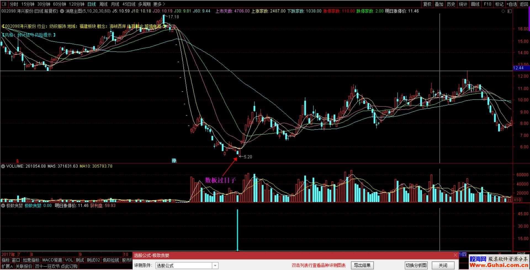Click the blue 停 suspension marker on chart
The image size is (530, 270).
(174, 161)
